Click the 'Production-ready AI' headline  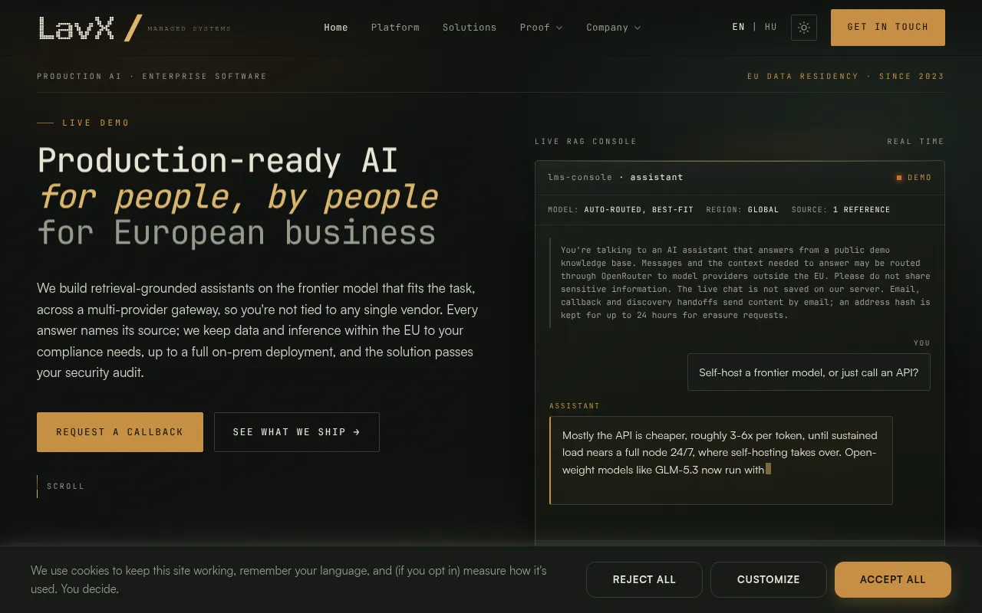click(218, 160)
